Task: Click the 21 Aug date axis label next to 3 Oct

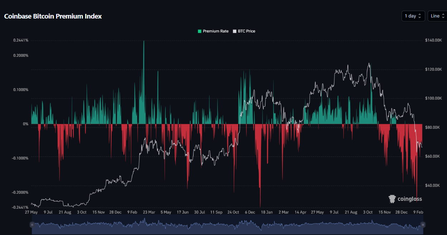Action: 65,212
